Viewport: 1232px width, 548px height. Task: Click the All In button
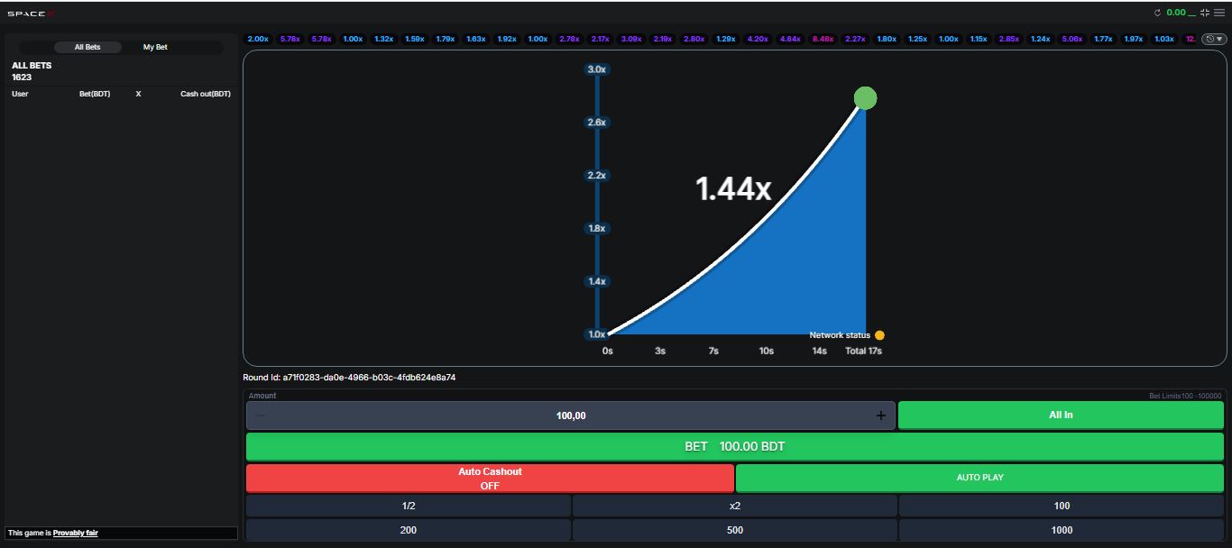1061,415
